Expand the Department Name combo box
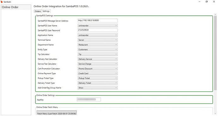218x116 pixels. 98,45
